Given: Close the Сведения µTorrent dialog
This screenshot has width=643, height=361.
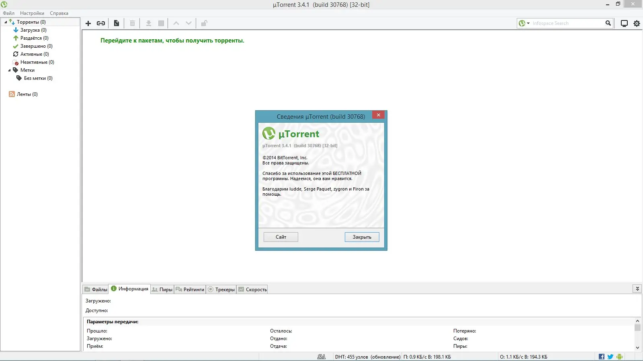Looking at the screenshot, I should [x=379, y=115].
